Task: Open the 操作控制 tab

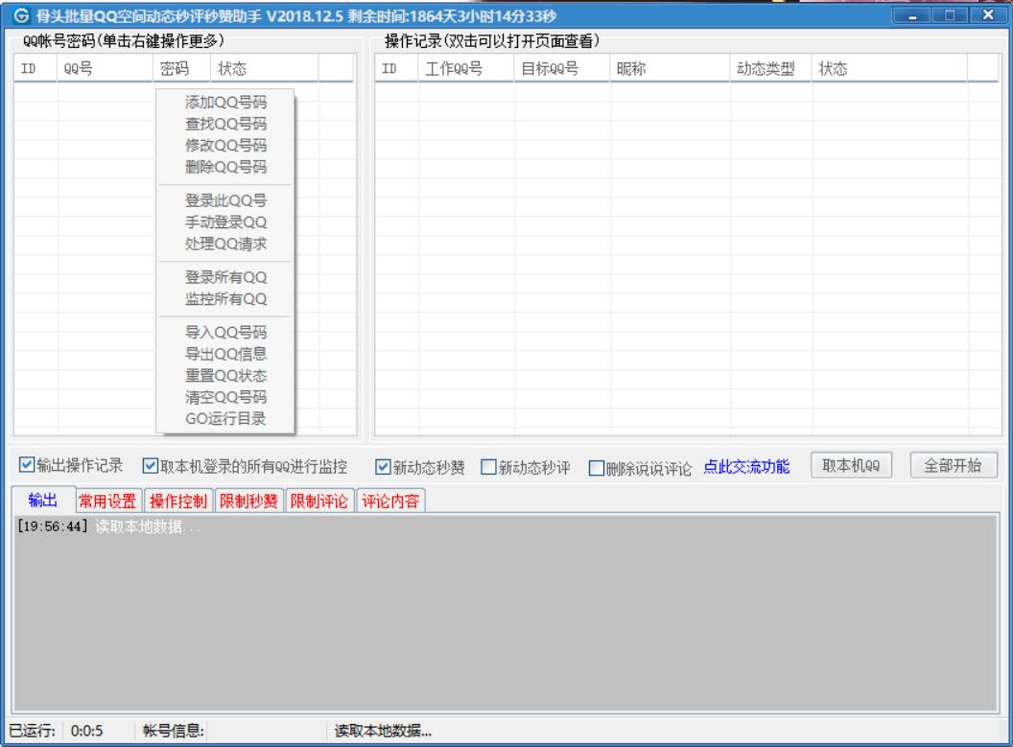Action: [x=178, y=501]
